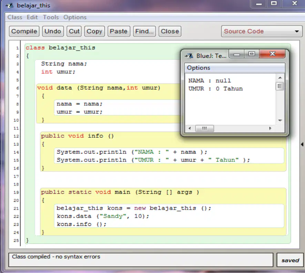
Task: Click terminal vertical scrollbar down arrow
Action: coord(280,120)
